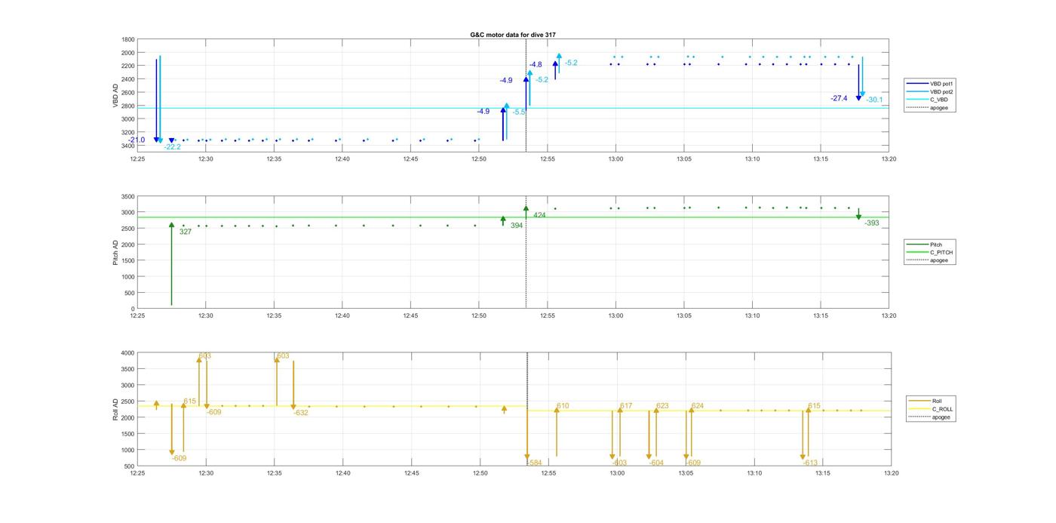Select the 'VBD pot2' legend entry
The image size is (1056, 523).
(931, 92)
